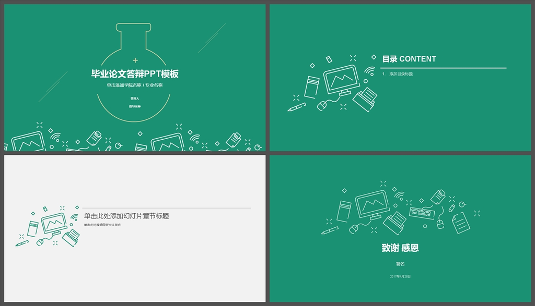Click the computer tower icon on contents slide

312,88
